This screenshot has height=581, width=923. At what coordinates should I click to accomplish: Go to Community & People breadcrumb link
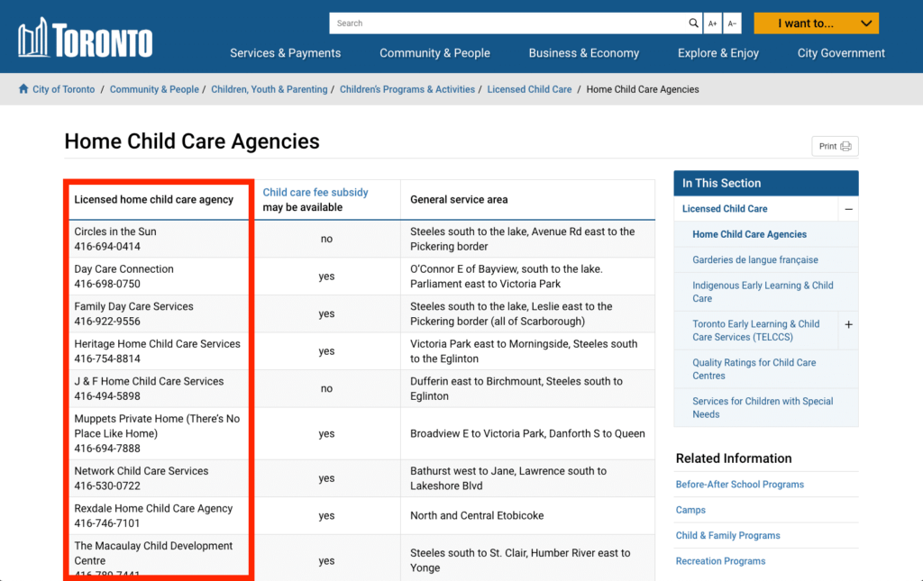(154, 89)
